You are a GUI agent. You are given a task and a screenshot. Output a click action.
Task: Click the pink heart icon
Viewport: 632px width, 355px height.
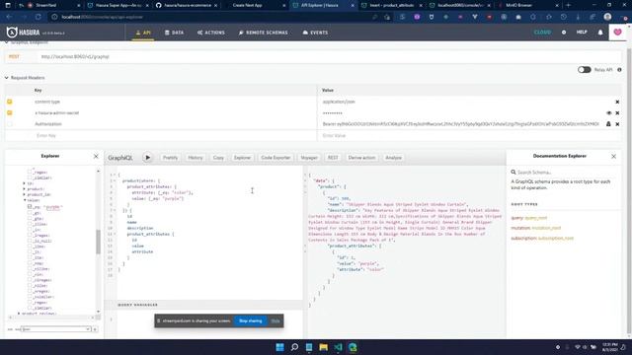point(617,33)
